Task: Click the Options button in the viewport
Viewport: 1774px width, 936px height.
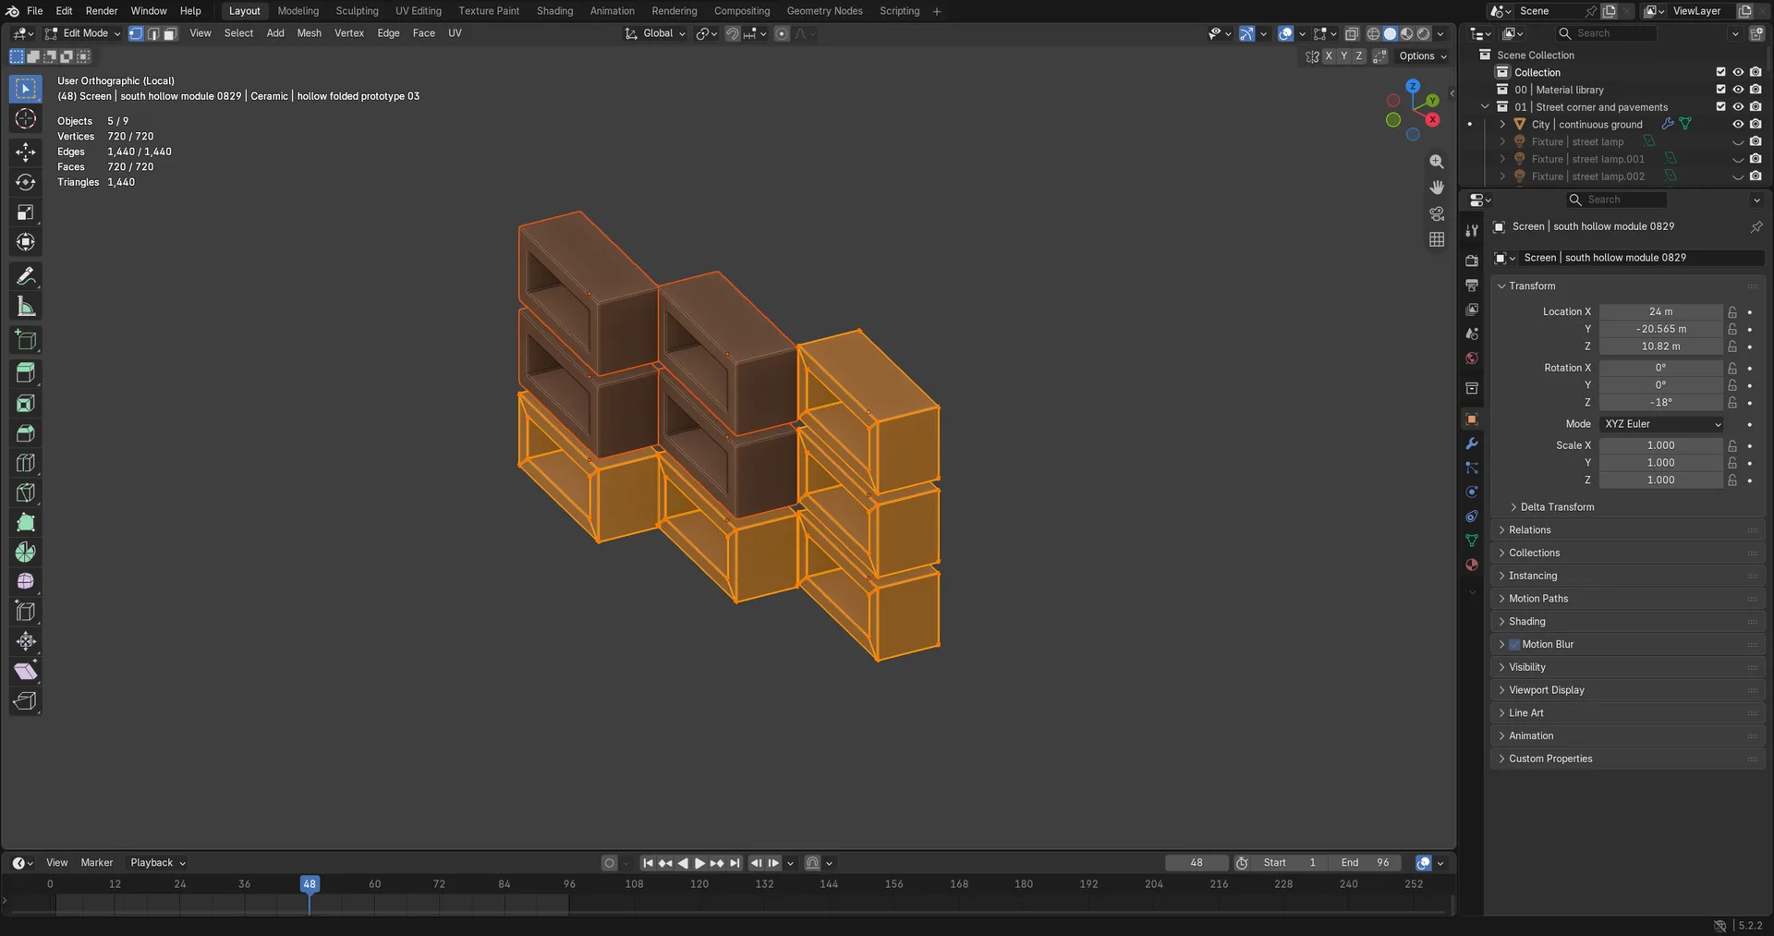Action: 1423,56
